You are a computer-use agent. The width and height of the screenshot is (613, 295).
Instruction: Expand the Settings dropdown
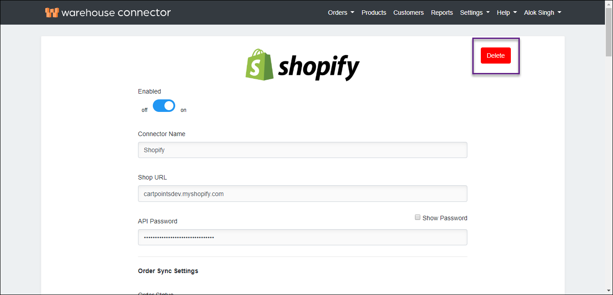tap(474, 13)
